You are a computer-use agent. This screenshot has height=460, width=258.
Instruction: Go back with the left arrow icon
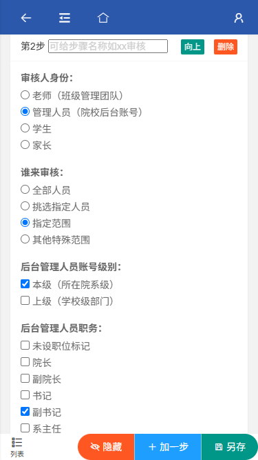tap(25, 18)
